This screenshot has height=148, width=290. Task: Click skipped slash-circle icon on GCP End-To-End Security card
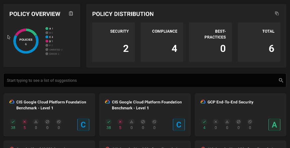[x=239, y=122]
